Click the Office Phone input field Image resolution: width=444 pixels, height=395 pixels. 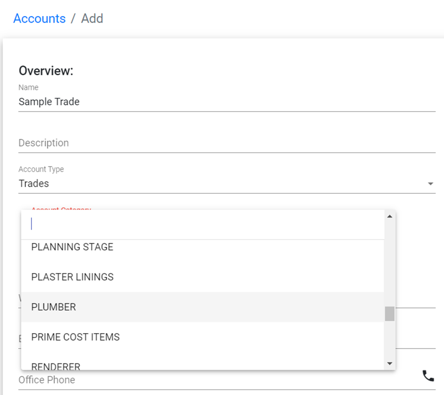click(214, 380)
